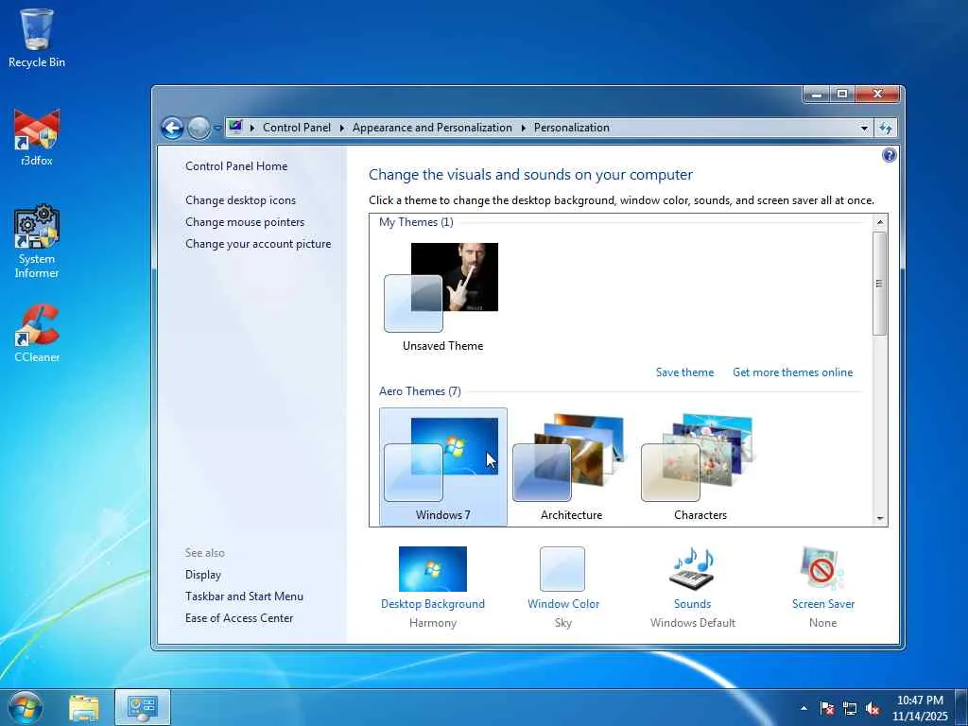
Task: Open the Sounds keyboard icon
Action: point(693,567)
